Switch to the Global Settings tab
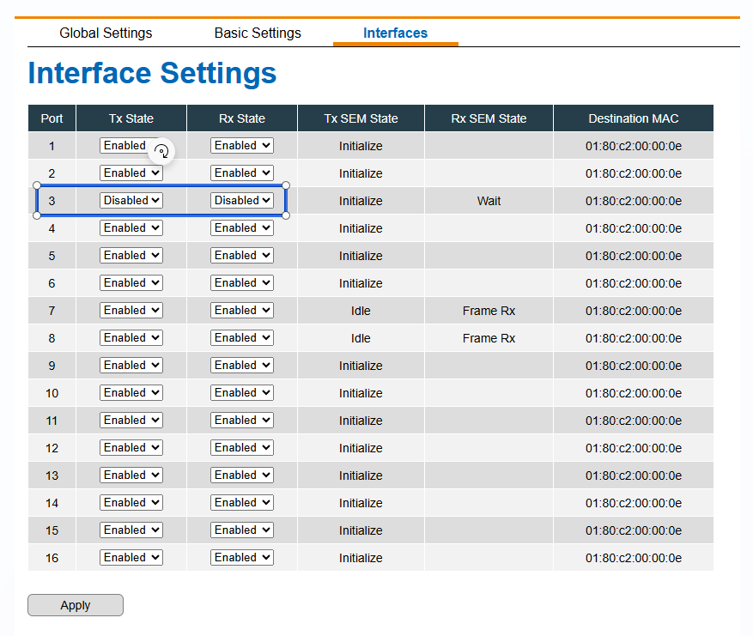This screenshot has height=636, width=753. (106, 33)
